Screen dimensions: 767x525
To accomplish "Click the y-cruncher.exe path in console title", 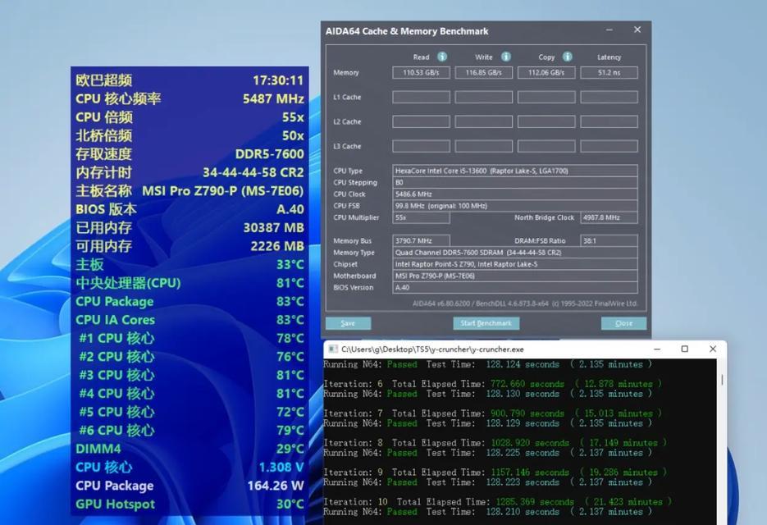I will [x=432, y=349].
